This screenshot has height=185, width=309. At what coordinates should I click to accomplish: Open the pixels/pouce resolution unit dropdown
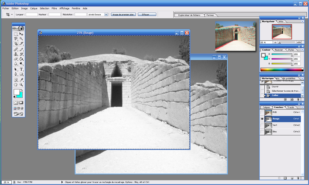click(x=106, y=14)
